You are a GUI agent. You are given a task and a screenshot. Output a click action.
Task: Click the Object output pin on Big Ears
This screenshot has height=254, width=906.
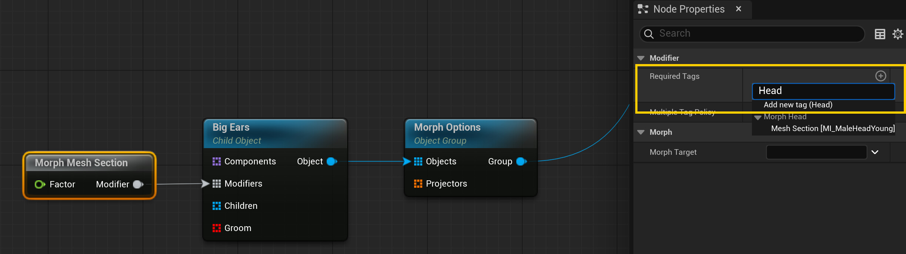click(x=332, y=161)
